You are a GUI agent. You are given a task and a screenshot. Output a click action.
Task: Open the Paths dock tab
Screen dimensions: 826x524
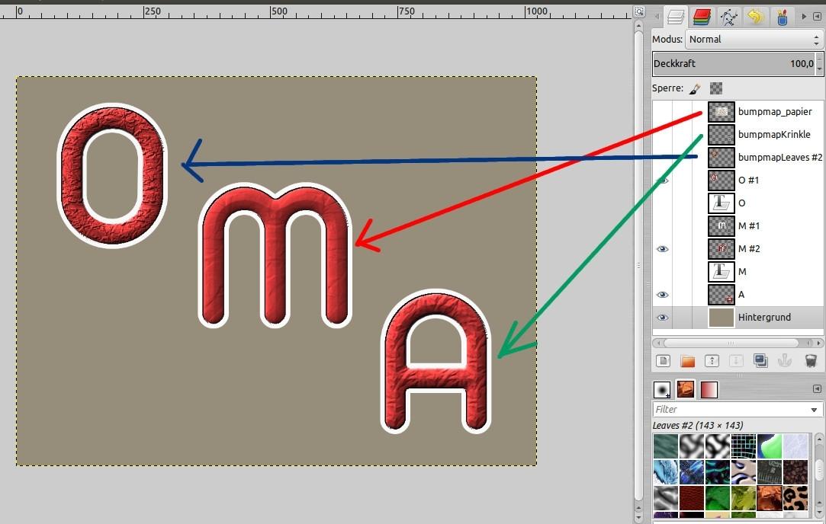[x=728, y=16]
